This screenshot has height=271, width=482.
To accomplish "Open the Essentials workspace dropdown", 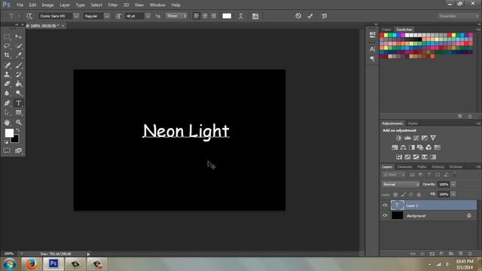I will pos(459,16).
